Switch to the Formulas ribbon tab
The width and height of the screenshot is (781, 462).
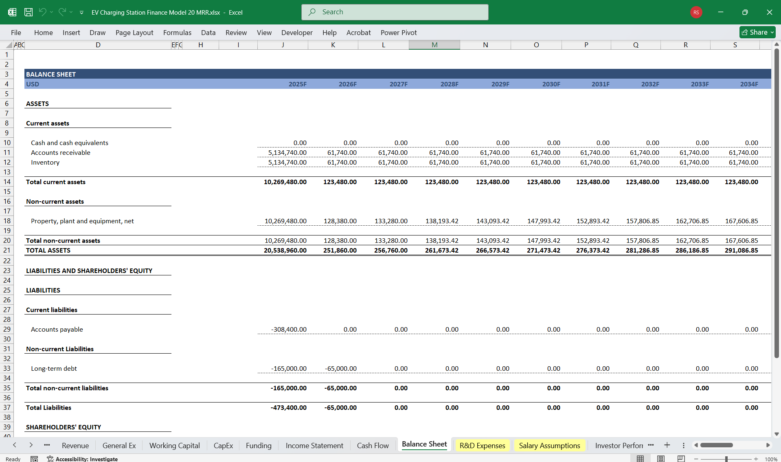point(177,32)
